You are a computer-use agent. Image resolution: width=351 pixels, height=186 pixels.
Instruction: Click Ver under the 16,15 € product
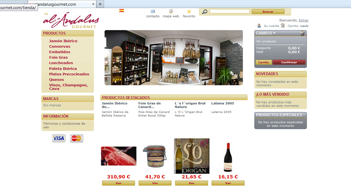click(228, 183)
